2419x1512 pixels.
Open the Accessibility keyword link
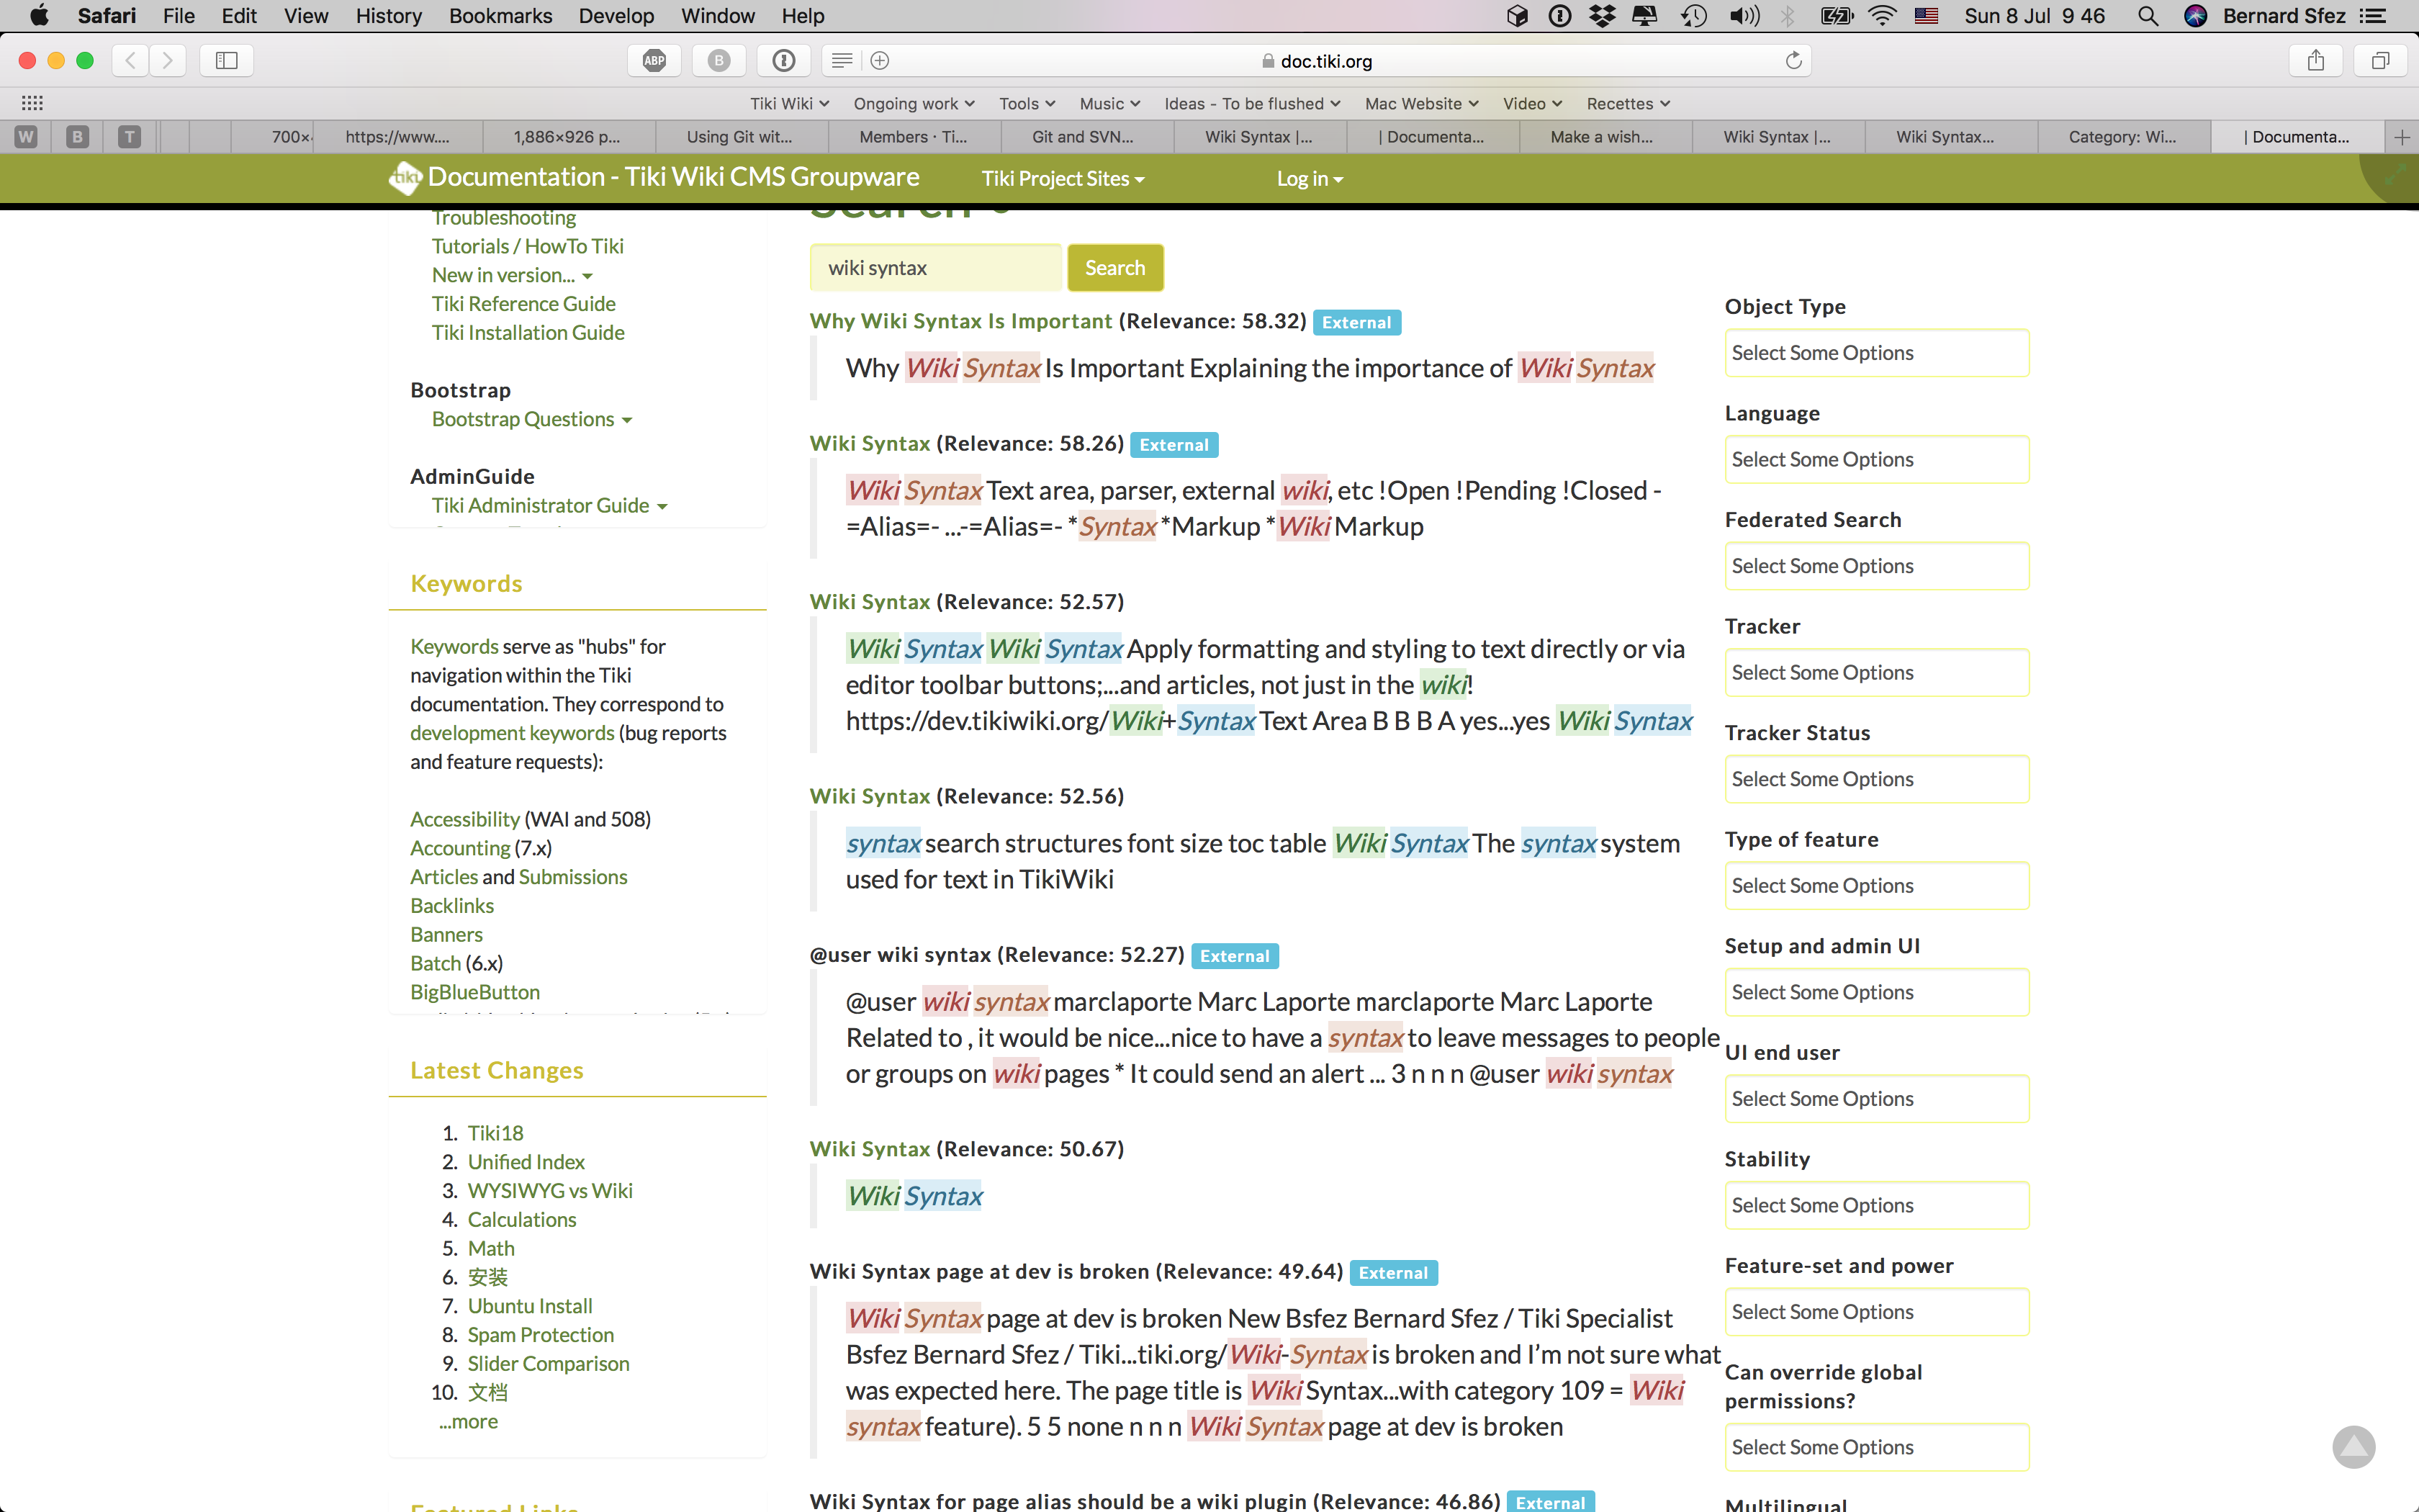click(x=465, y=819)
